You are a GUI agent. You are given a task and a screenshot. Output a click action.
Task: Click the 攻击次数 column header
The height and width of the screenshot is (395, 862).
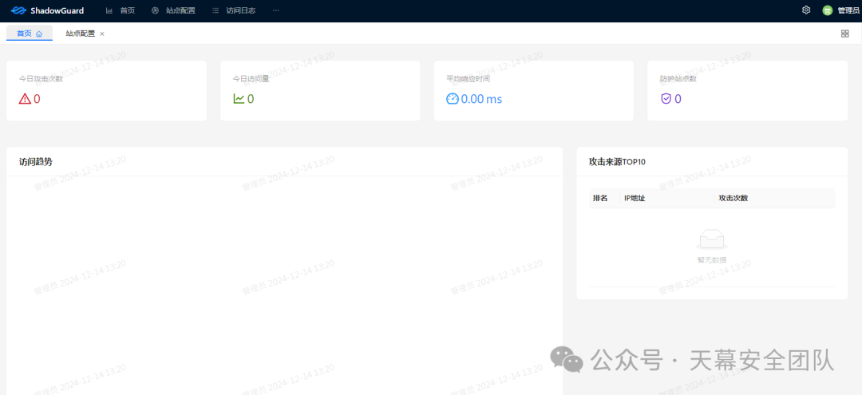click(733, 198)
